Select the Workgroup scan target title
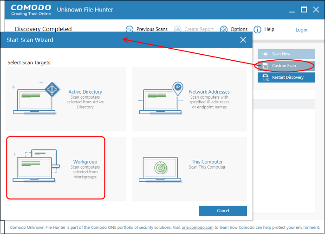The height and width of the screenshot is (234, 325). point(85,162)
